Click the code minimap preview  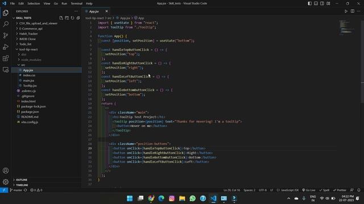tap(347, 28)
